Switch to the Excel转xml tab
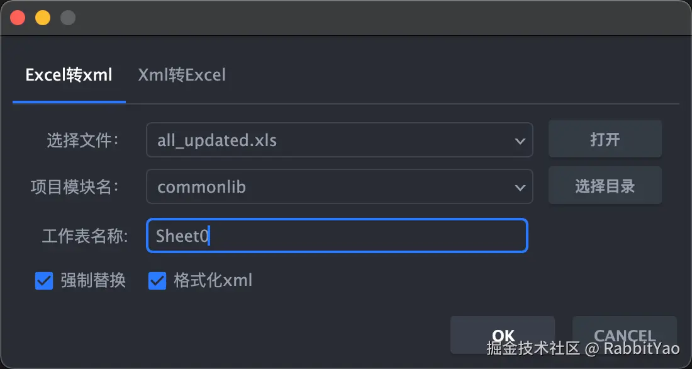Viewport: 692px width, 369px height. (x=69, y=76)
